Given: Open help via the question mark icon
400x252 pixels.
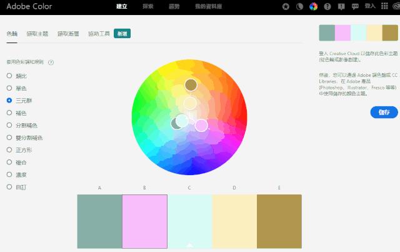Looking at the screenshot, I should coord(327,7).
